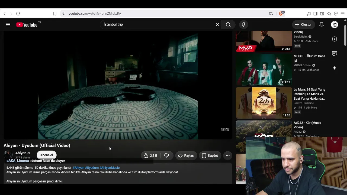Bookmark this page with the bookmark icon

tap(55, 14)
